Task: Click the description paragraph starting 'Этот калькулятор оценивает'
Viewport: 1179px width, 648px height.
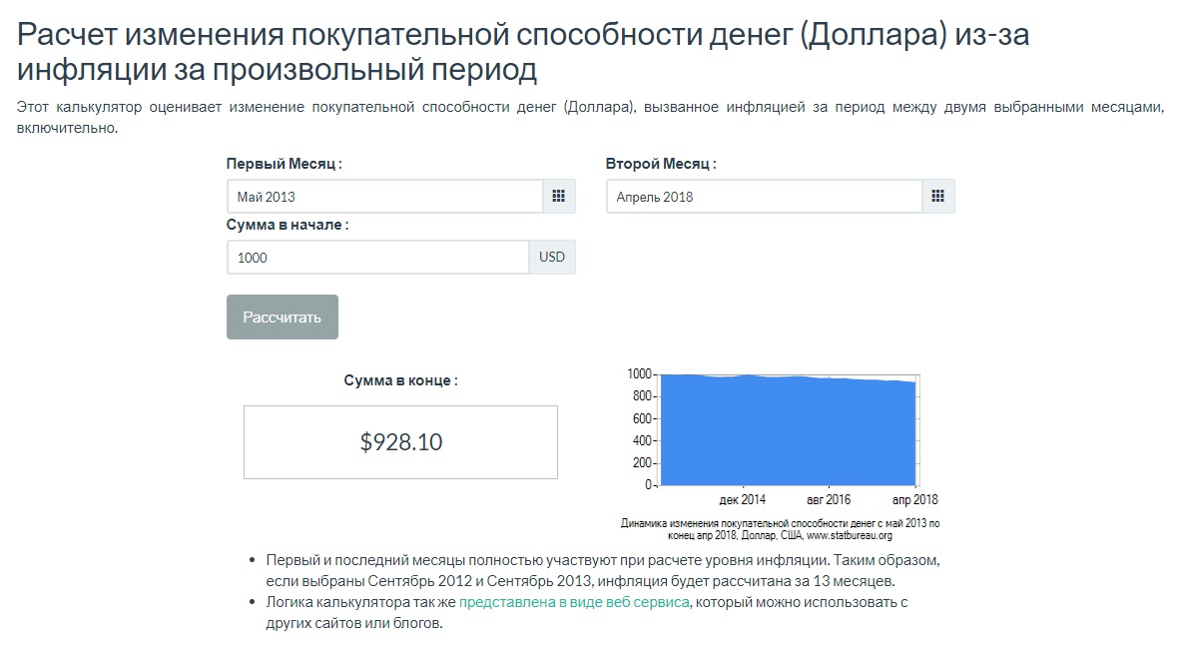Action: (589, 117)
